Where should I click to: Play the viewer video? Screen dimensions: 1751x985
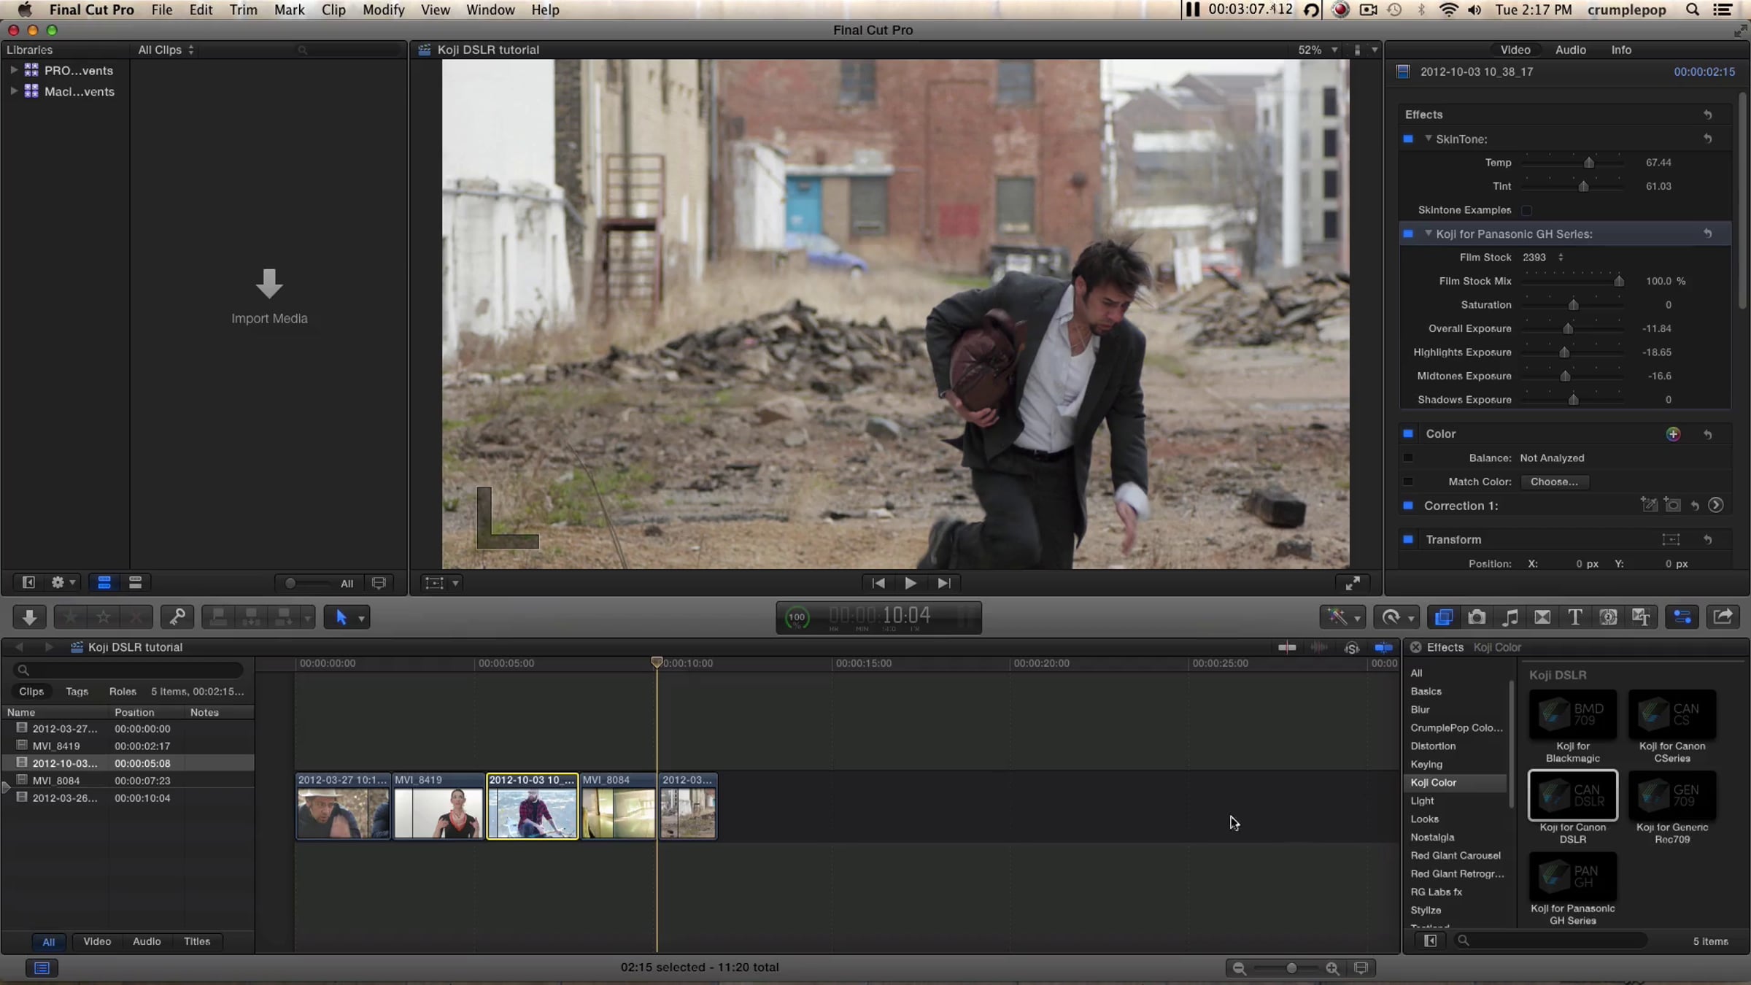click(911, 583)
